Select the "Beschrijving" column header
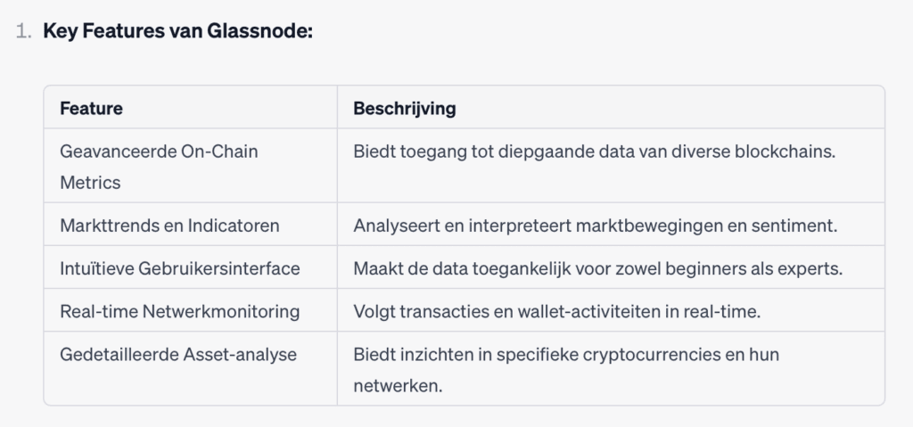 (404, 109)
